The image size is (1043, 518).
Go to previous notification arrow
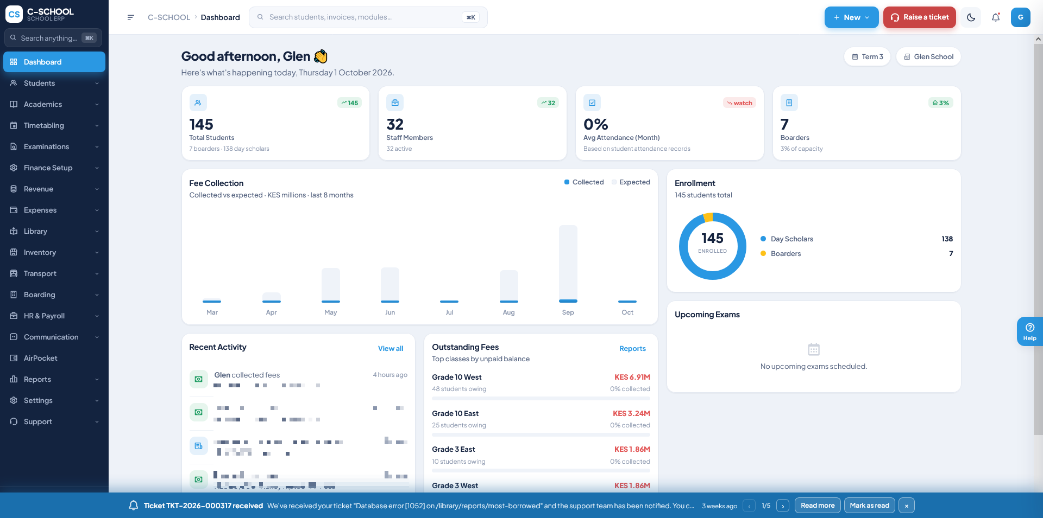pos(749,506)
